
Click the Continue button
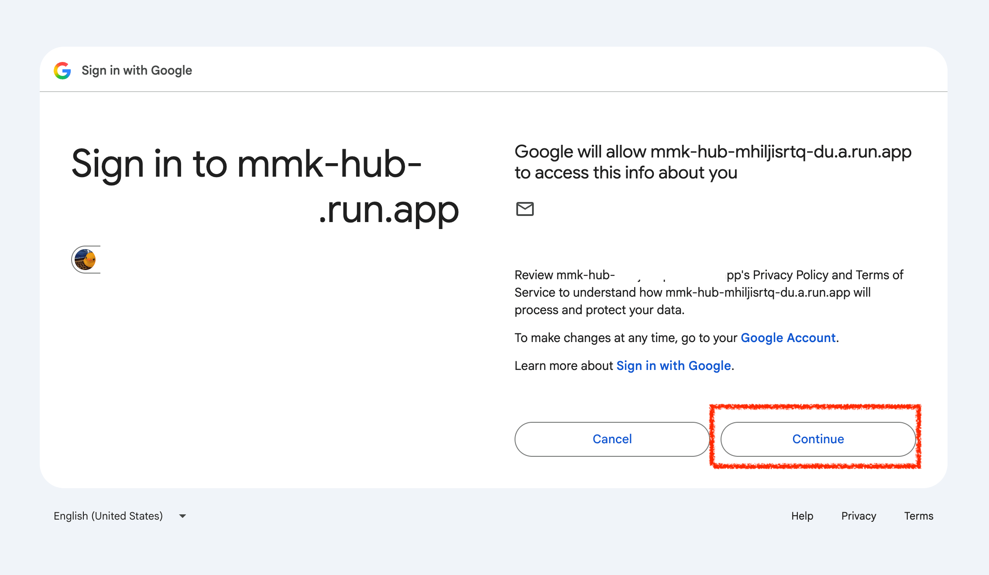[818, 439]
